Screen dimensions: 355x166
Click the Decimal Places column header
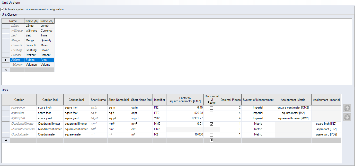230,100
